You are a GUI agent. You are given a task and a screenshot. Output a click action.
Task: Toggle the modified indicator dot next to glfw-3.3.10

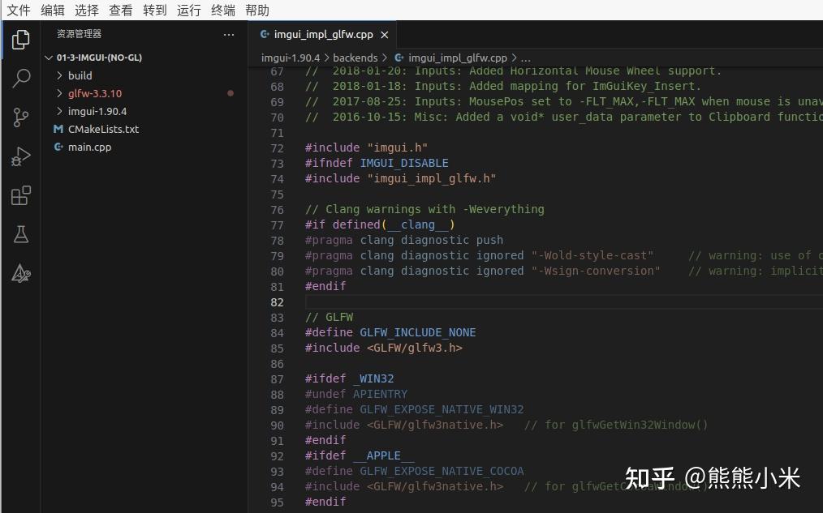pos(230,93)
